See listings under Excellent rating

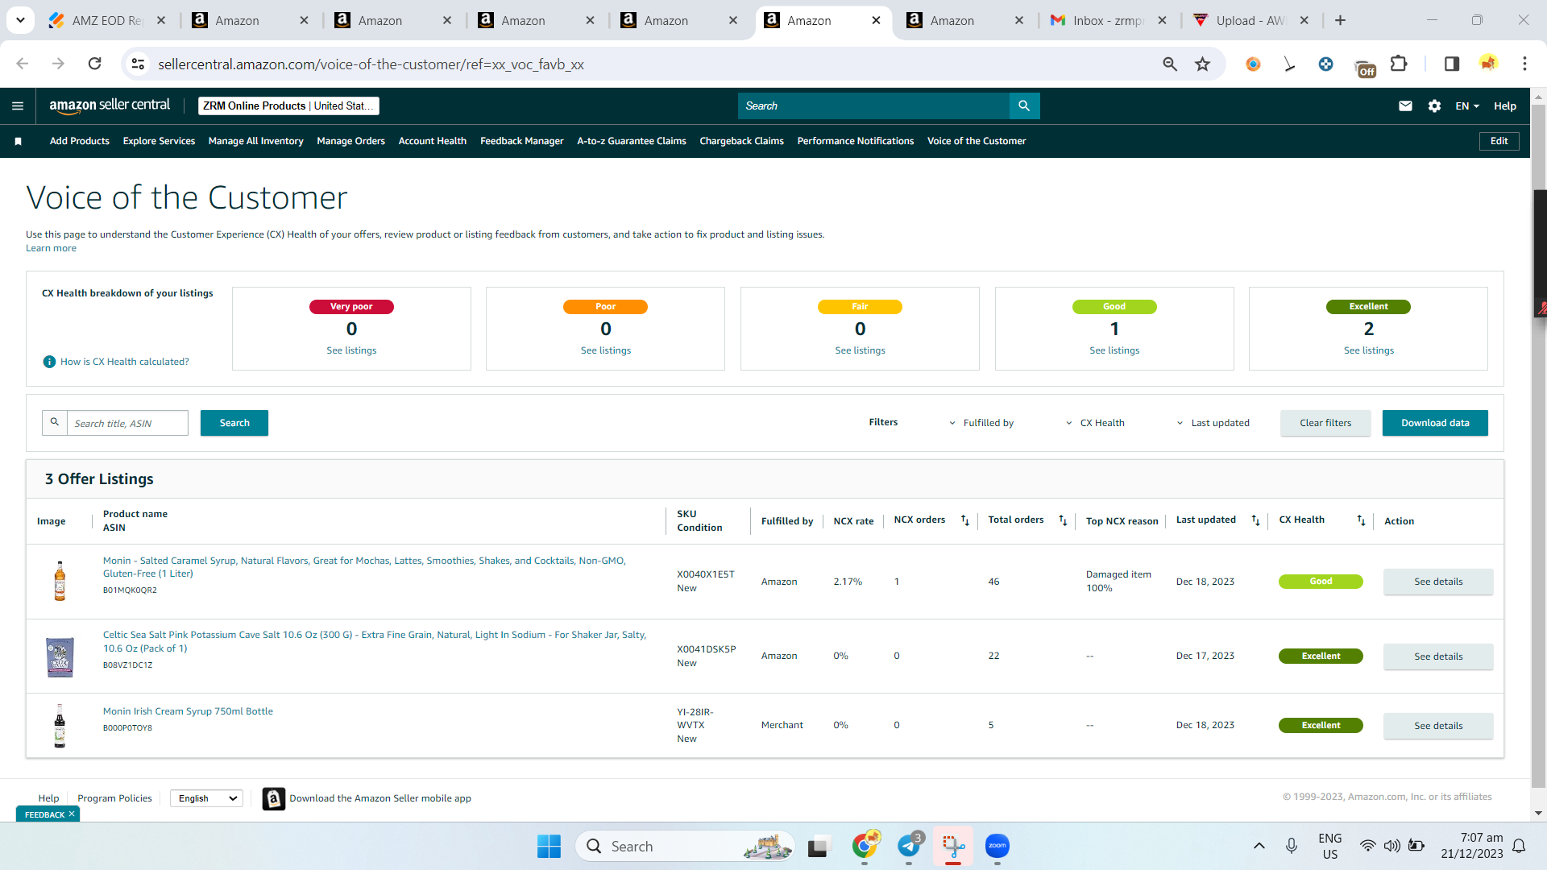[x=1368, y=350]
